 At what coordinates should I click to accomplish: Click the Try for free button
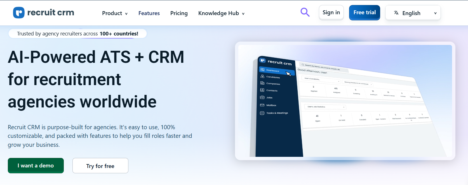click(100, 166)
